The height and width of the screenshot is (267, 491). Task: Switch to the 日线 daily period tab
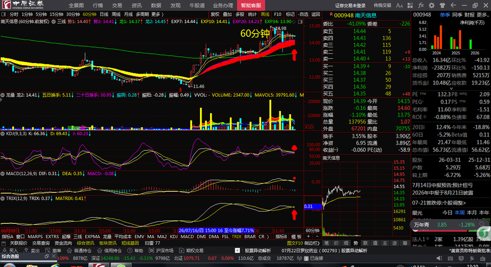point(104,14)
